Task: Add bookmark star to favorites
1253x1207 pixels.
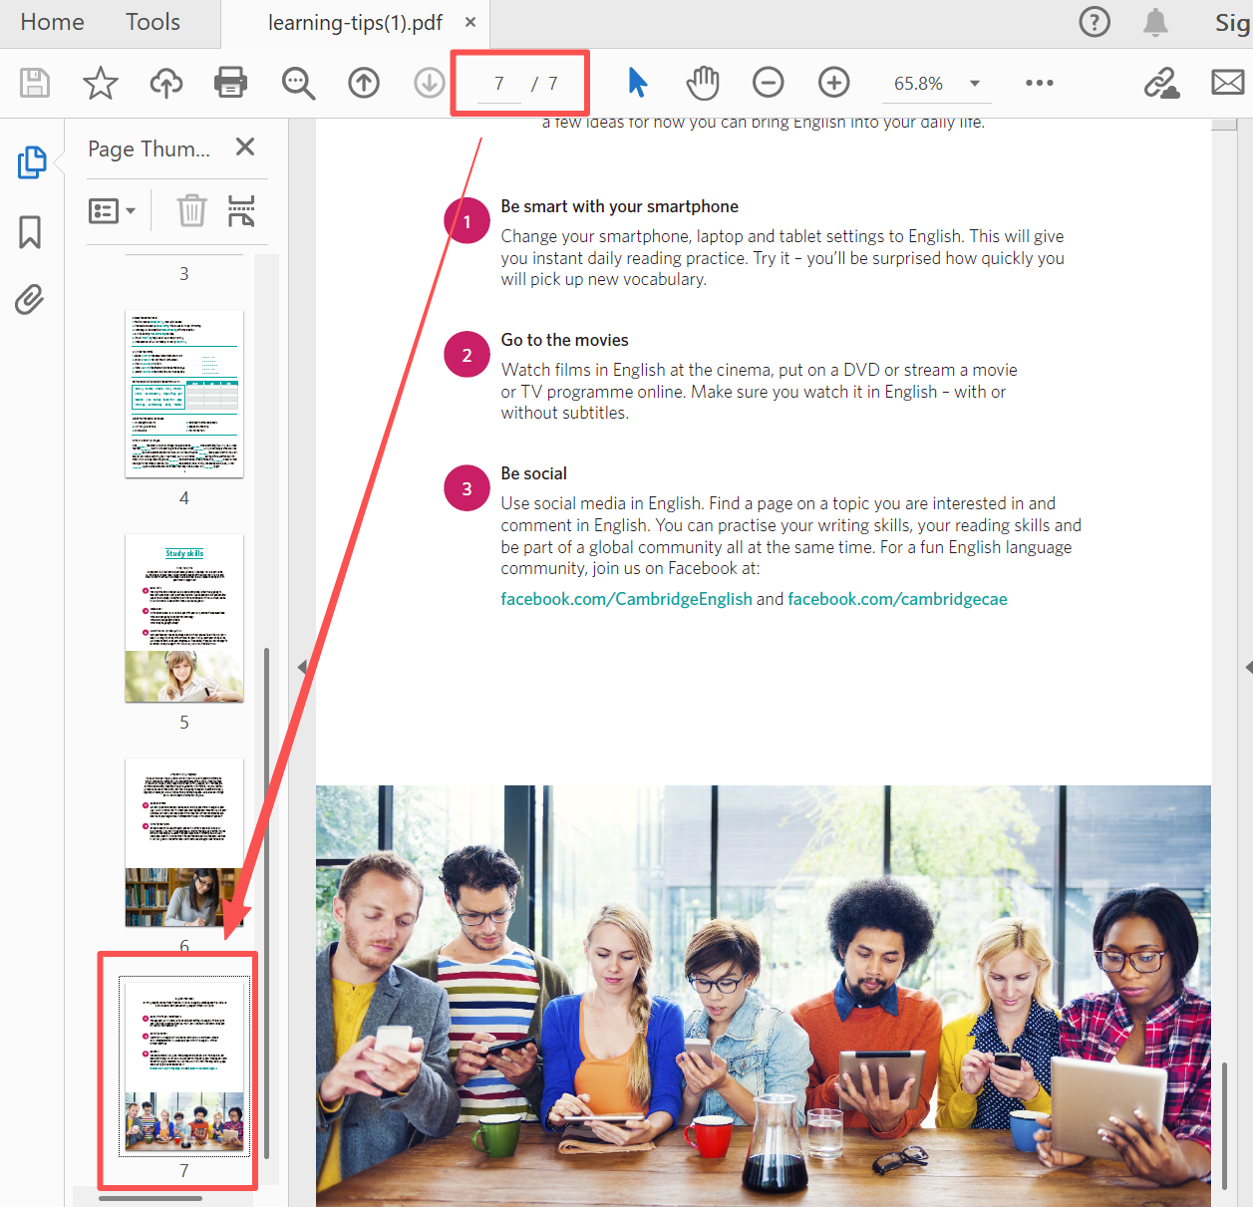Action: coord(100,83)
